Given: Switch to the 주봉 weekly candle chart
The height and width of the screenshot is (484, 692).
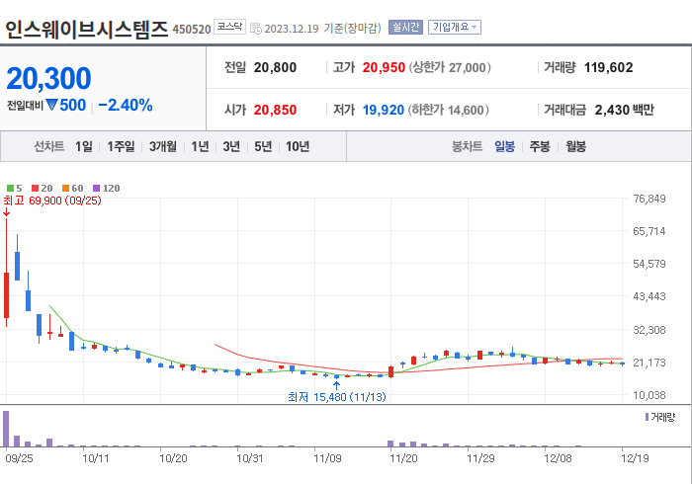Looking at the screenshot, I should pos(540,146).
